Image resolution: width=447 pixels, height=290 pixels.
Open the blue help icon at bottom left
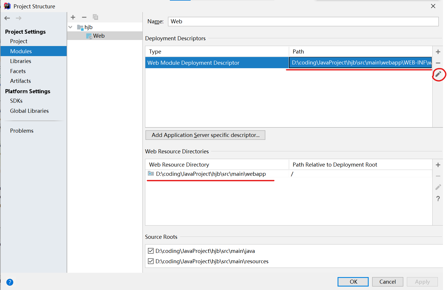[10, 282]
